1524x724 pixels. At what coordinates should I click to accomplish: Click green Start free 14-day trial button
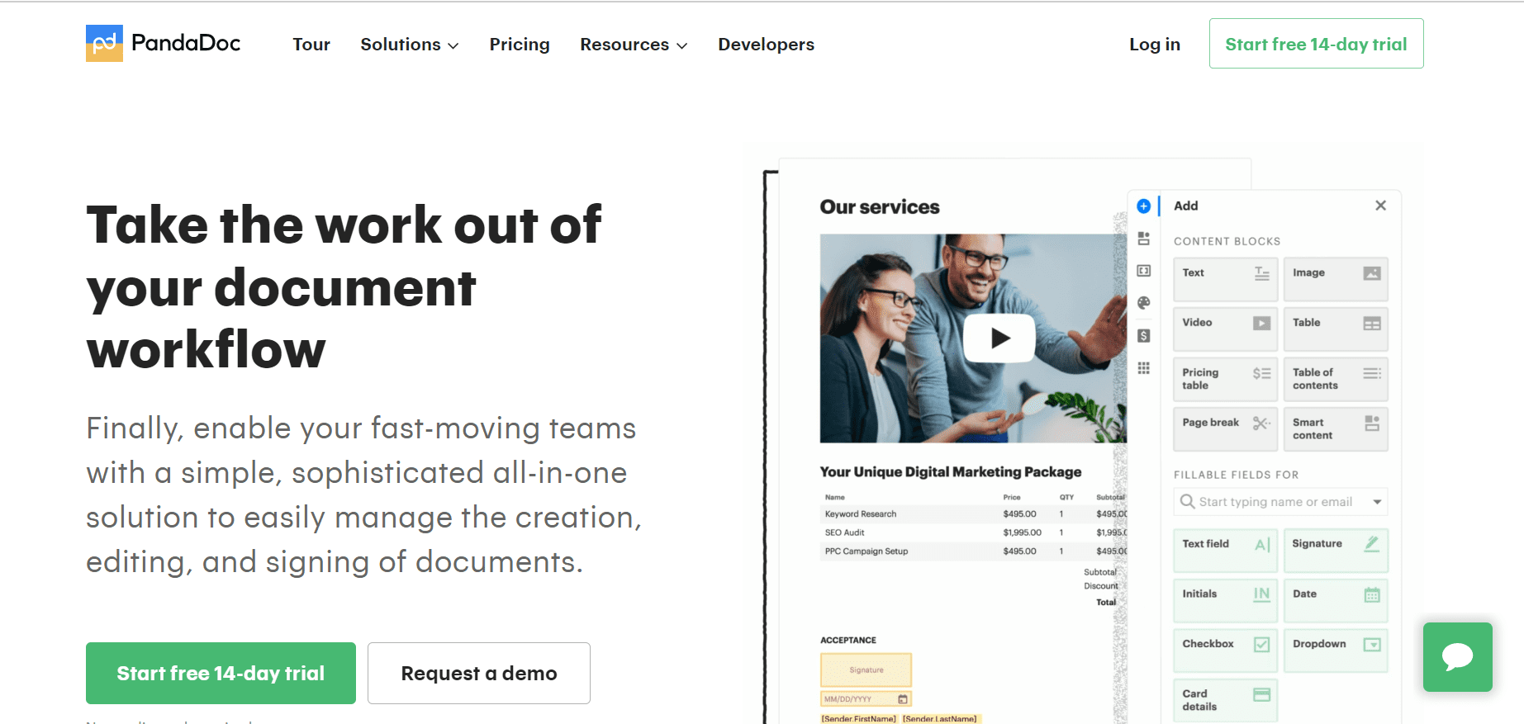pos(221,673)
